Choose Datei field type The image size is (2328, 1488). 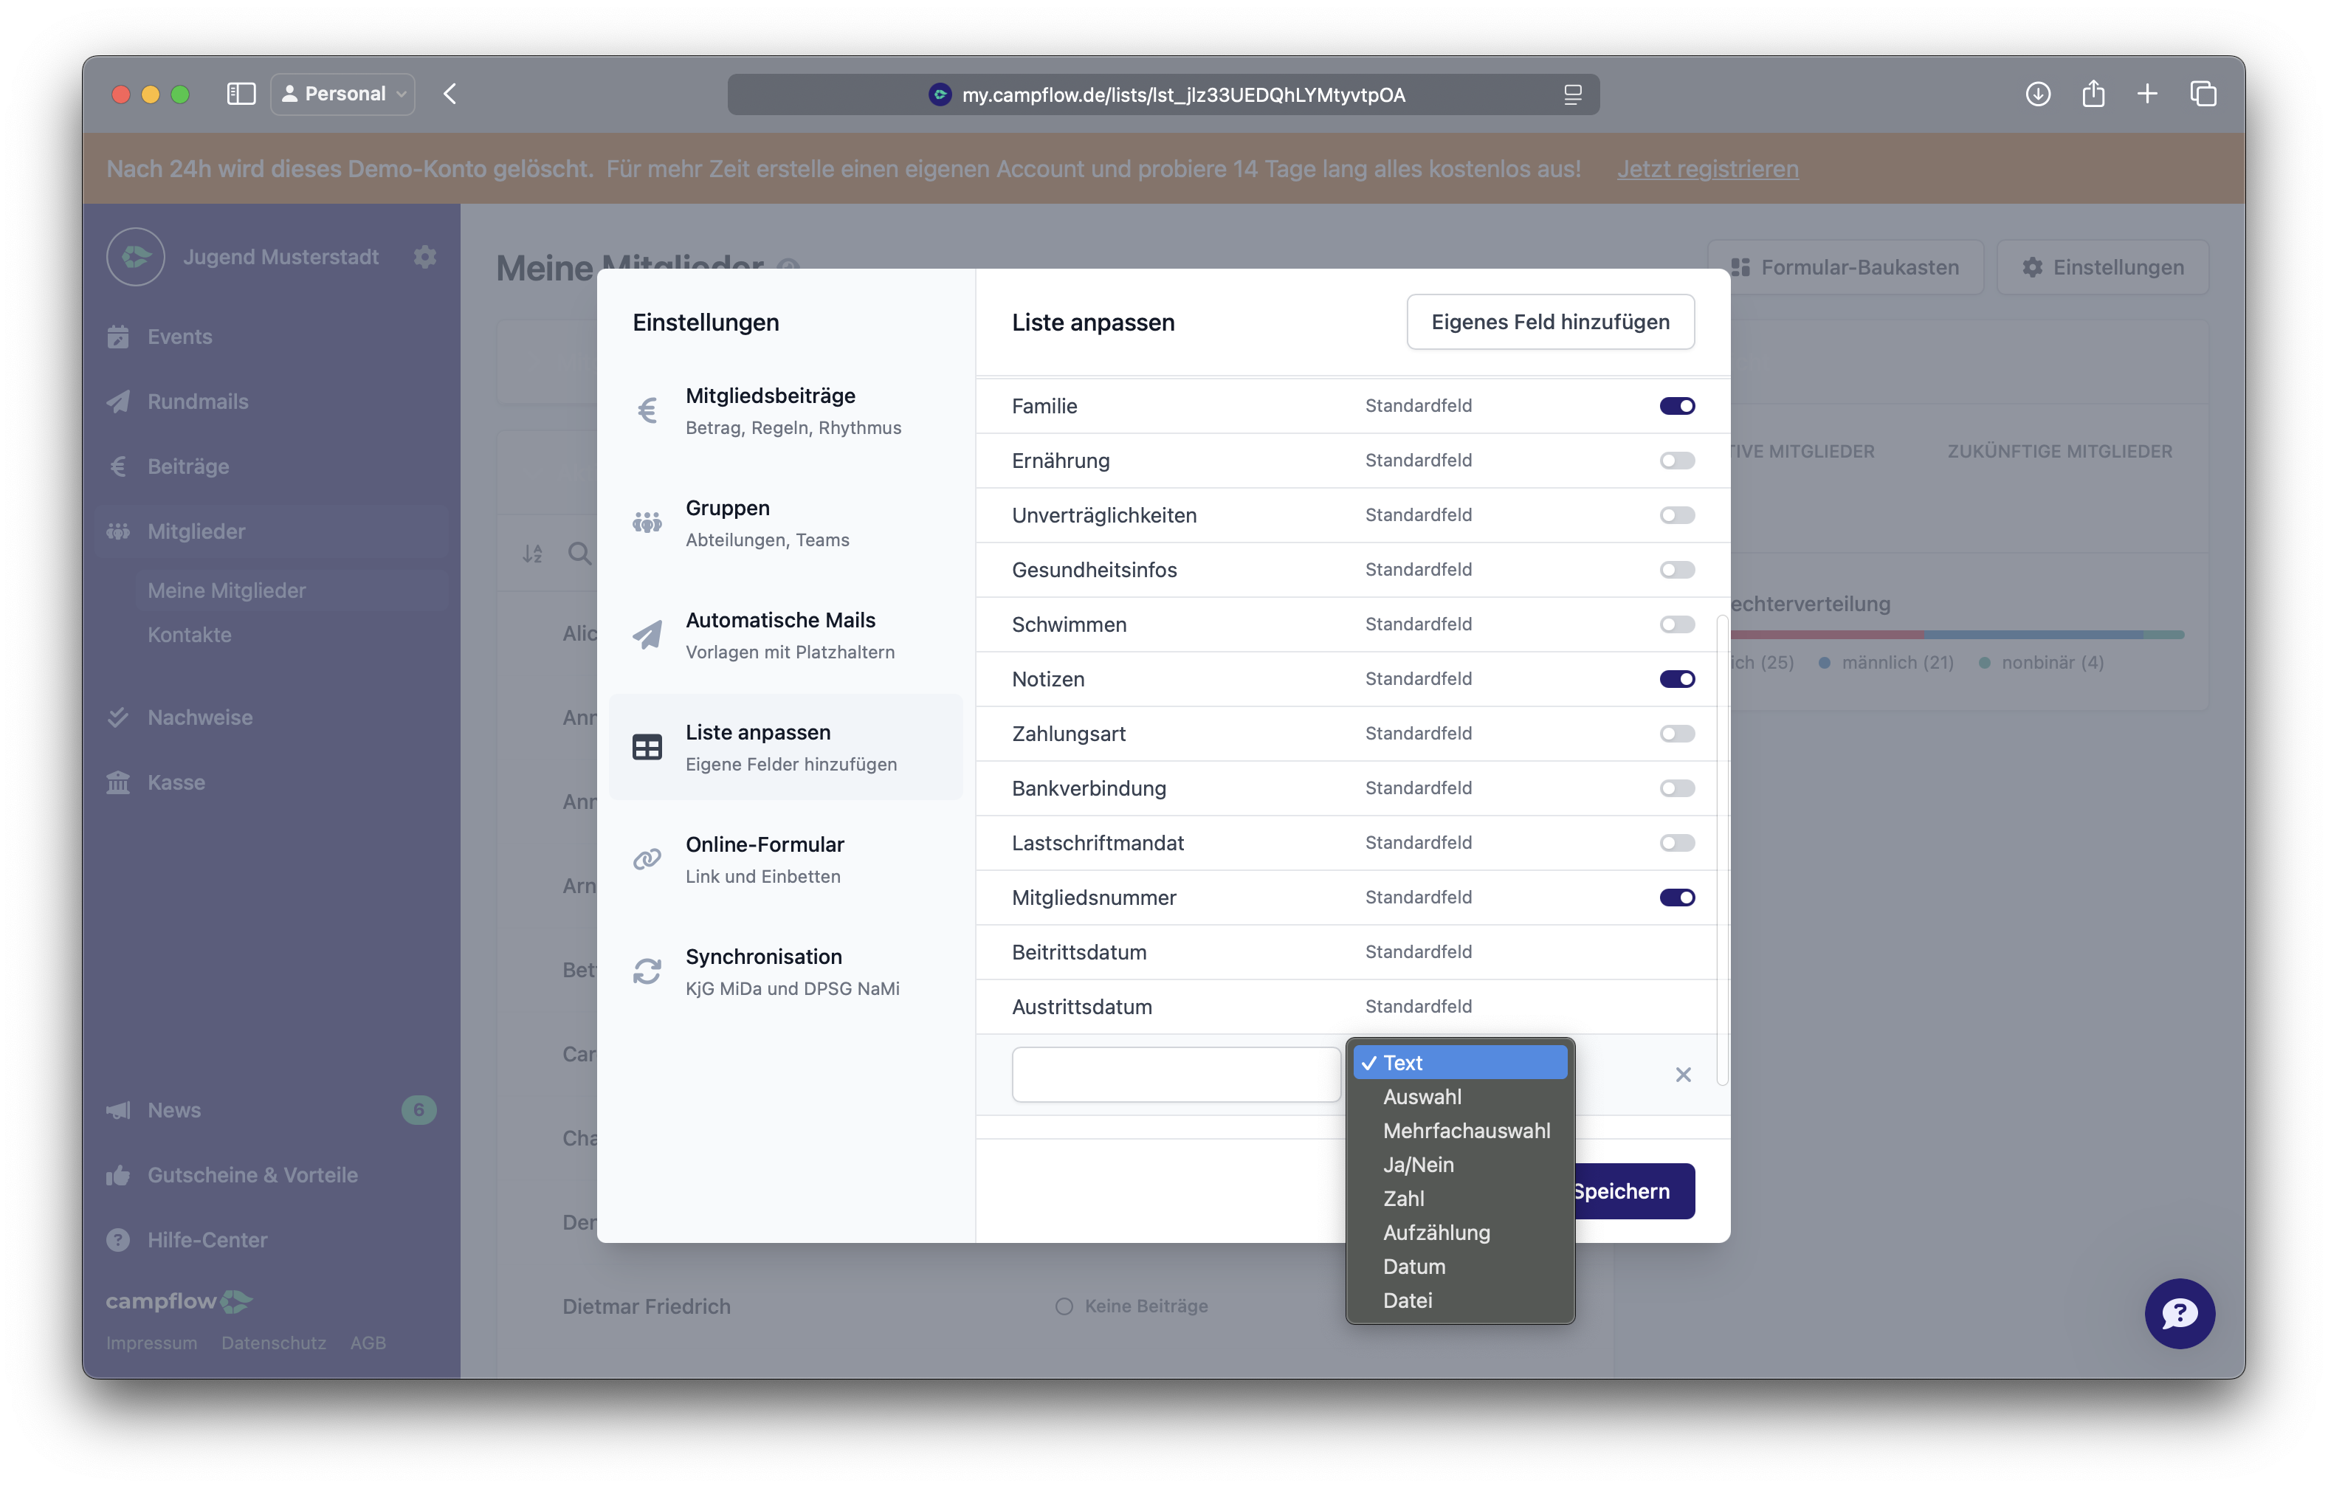click(x=1460, y=1300)
